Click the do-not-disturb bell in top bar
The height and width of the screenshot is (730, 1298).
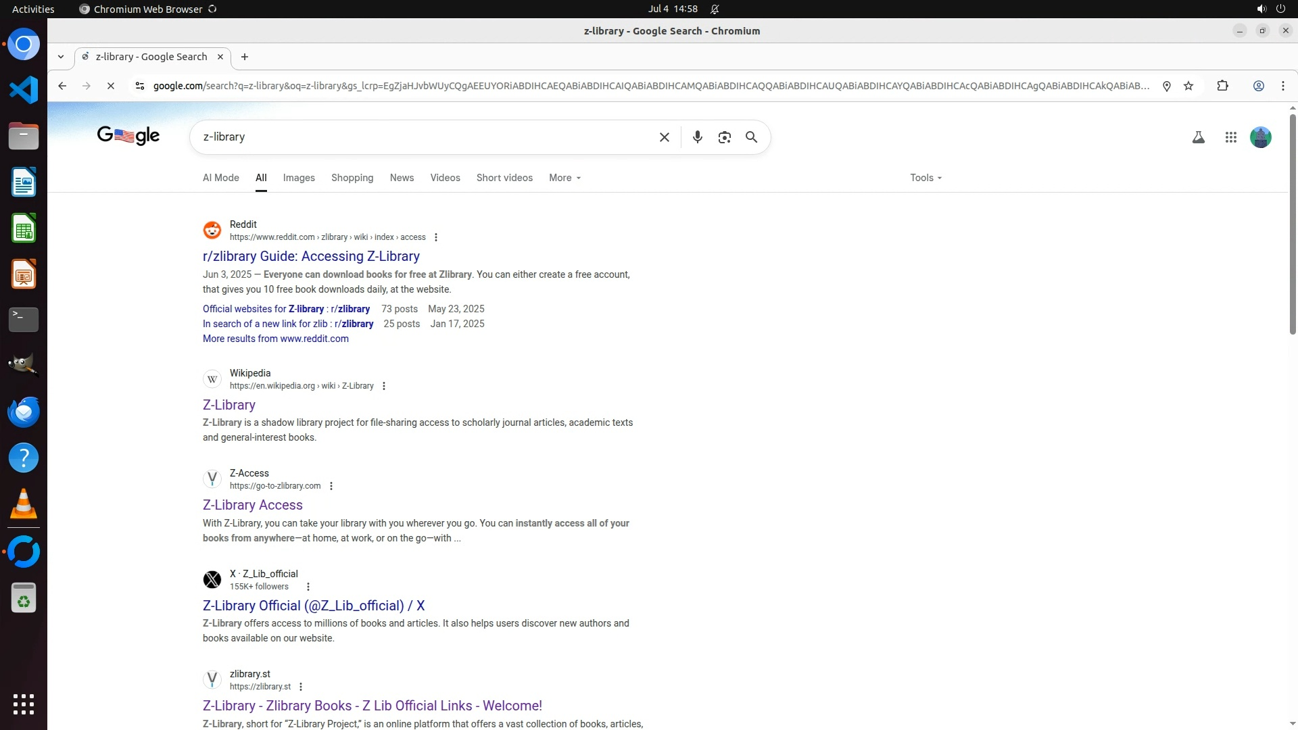click(715, 9)
